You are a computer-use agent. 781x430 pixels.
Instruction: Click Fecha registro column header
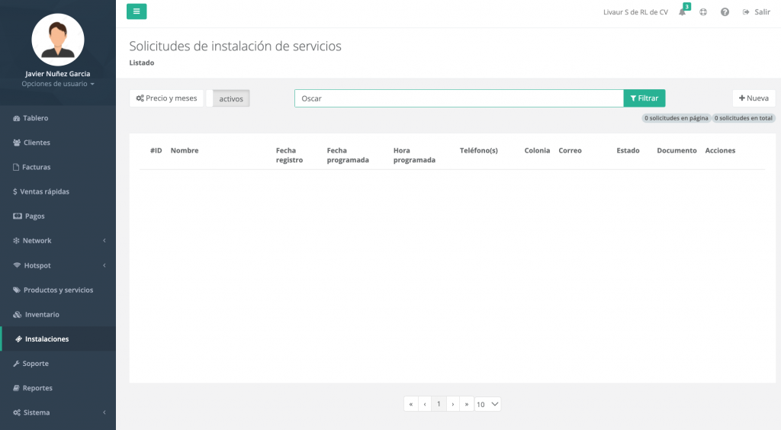(x=289, y=156)
